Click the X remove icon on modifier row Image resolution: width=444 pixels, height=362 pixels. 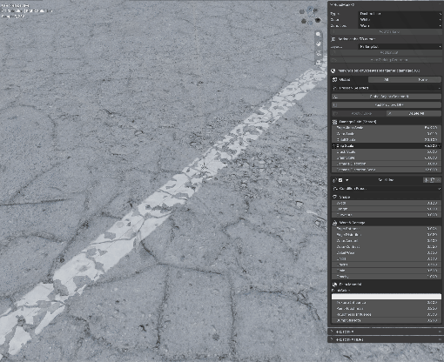pyautogui.click(x=438, y=180)
